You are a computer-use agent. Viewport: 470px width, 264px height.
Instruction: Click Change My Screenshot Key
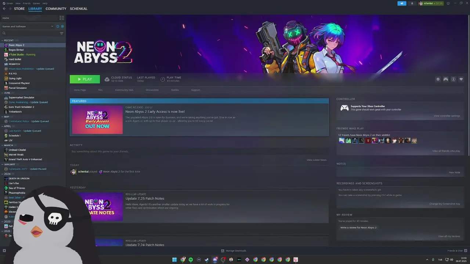445,204
